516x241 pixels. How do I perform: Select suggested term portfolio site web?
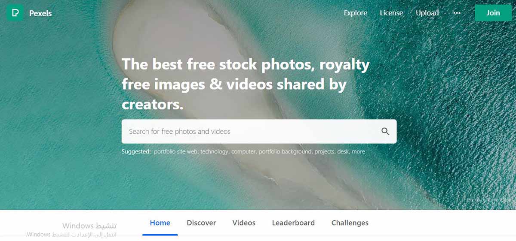176,151
